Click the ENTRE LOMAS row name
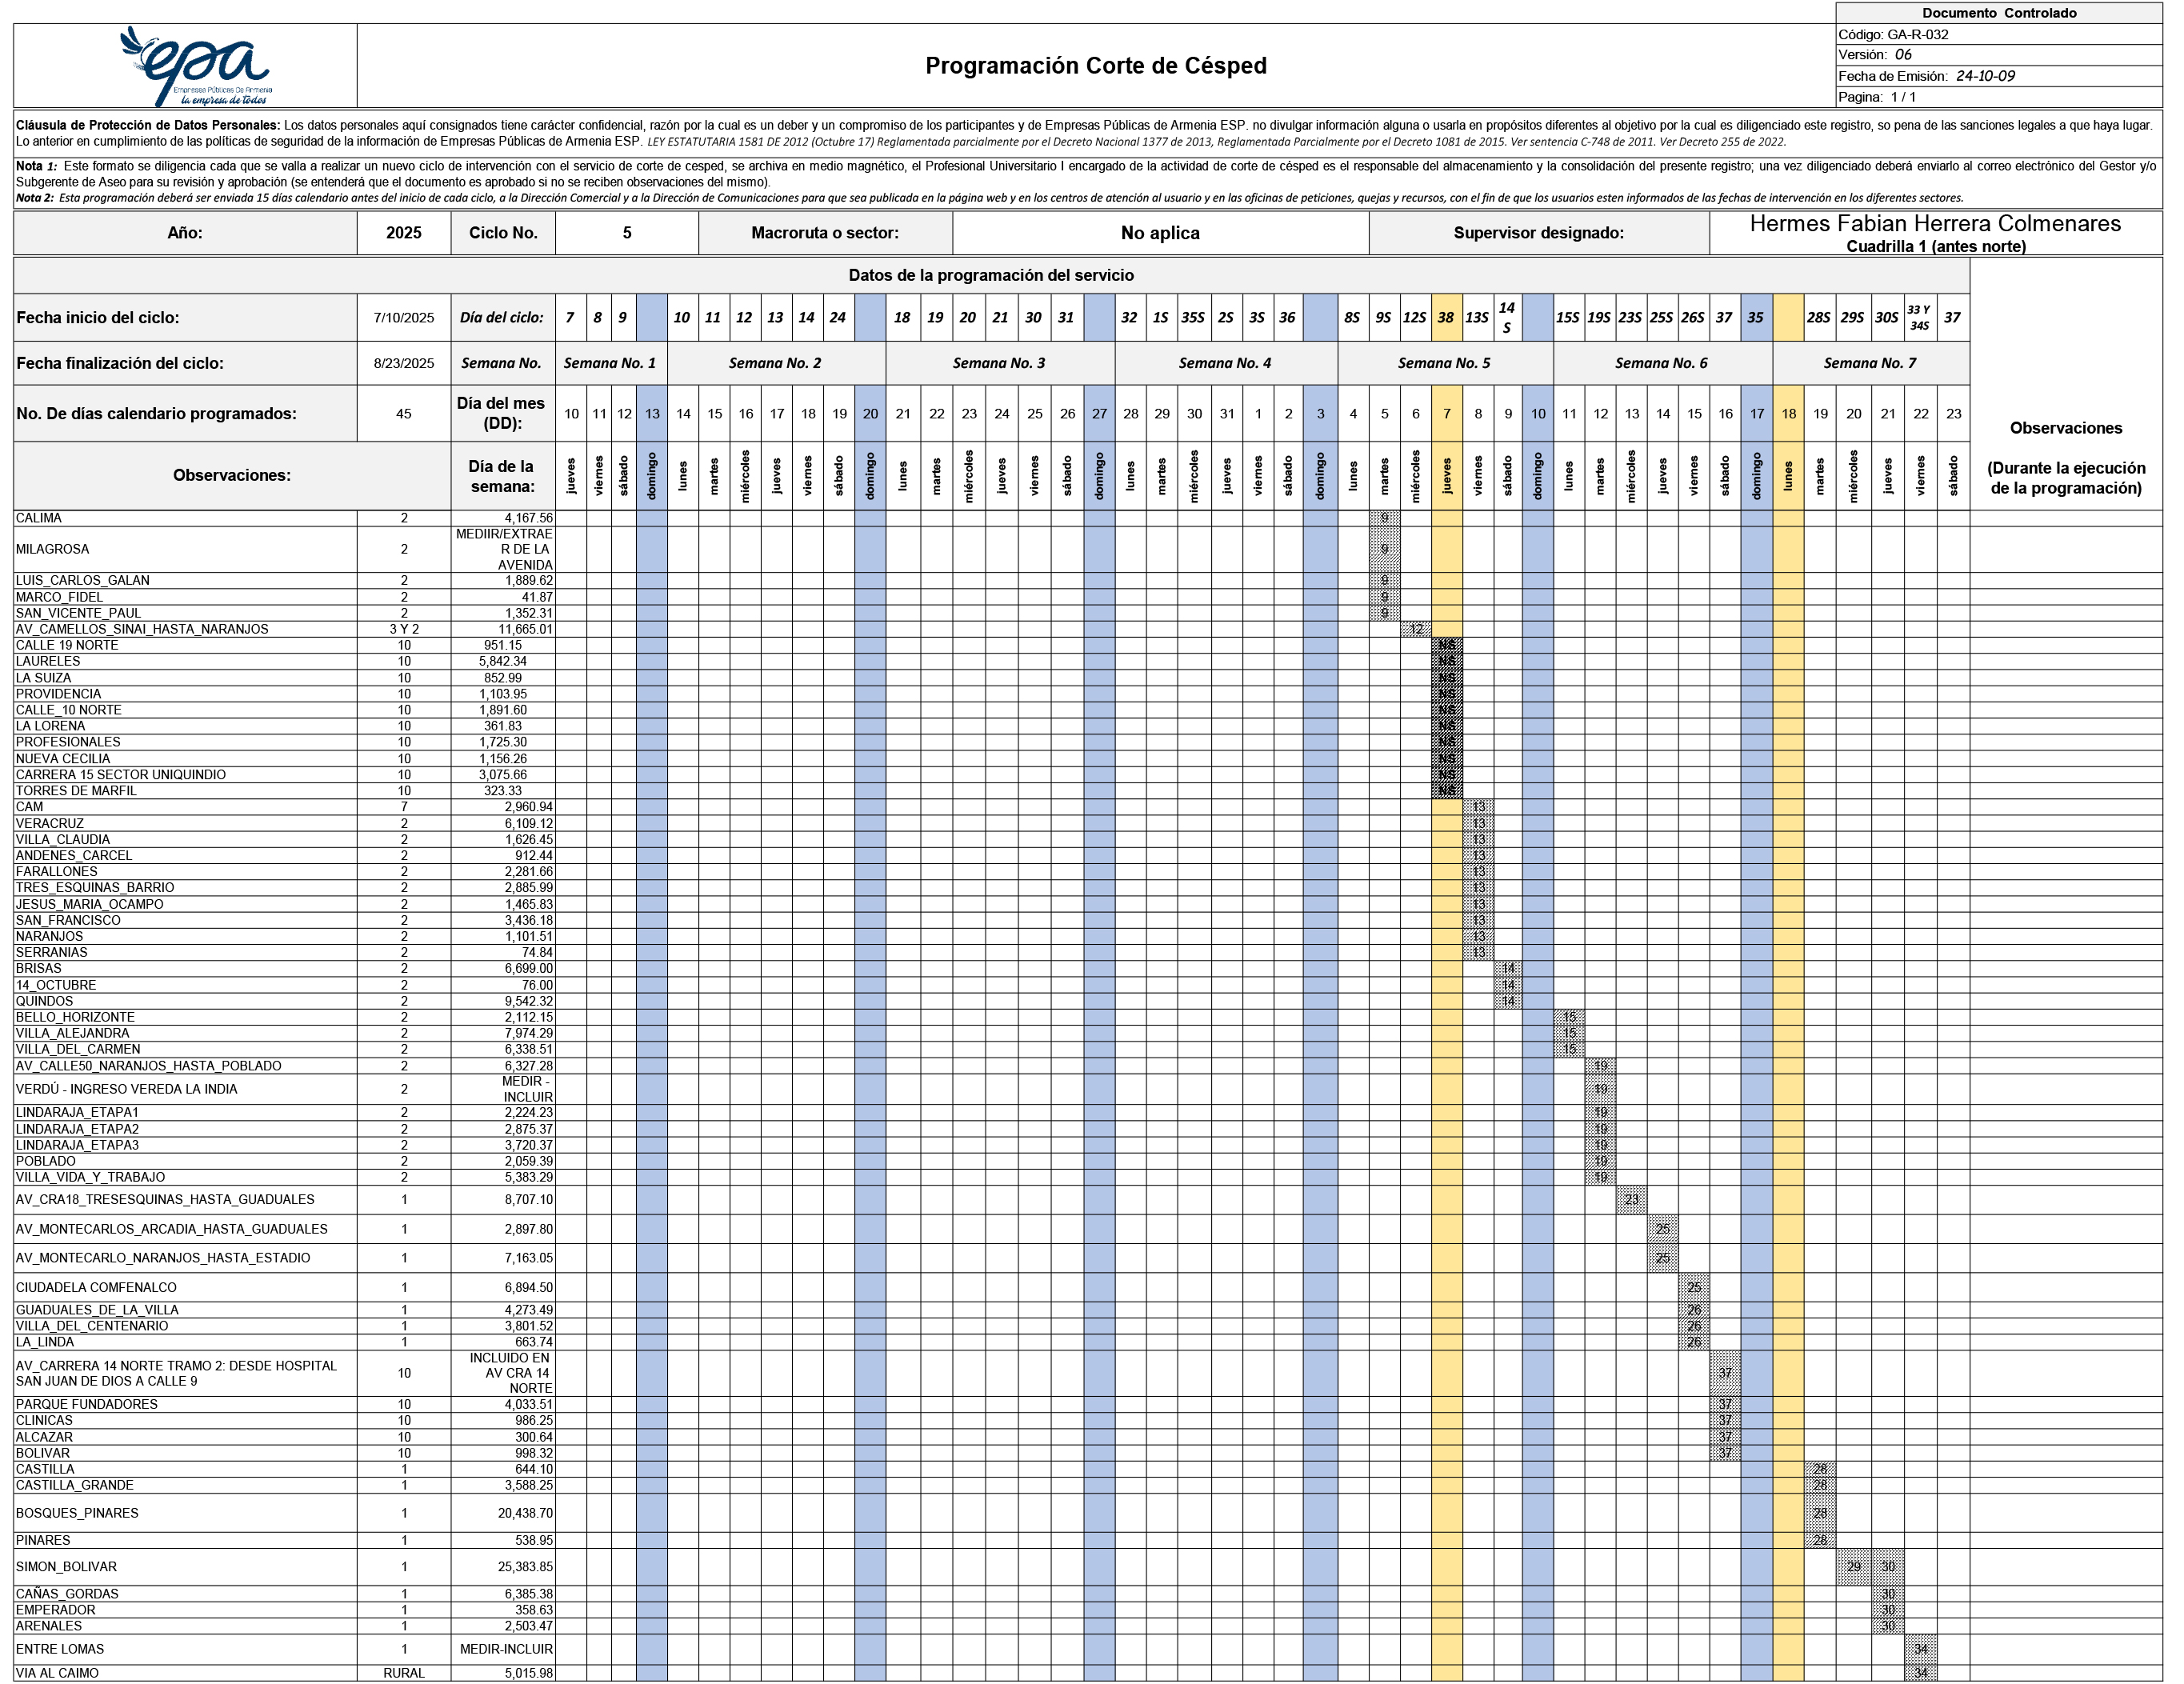This screenshot has height=1684, width=2184. (x=60, y=1649)
